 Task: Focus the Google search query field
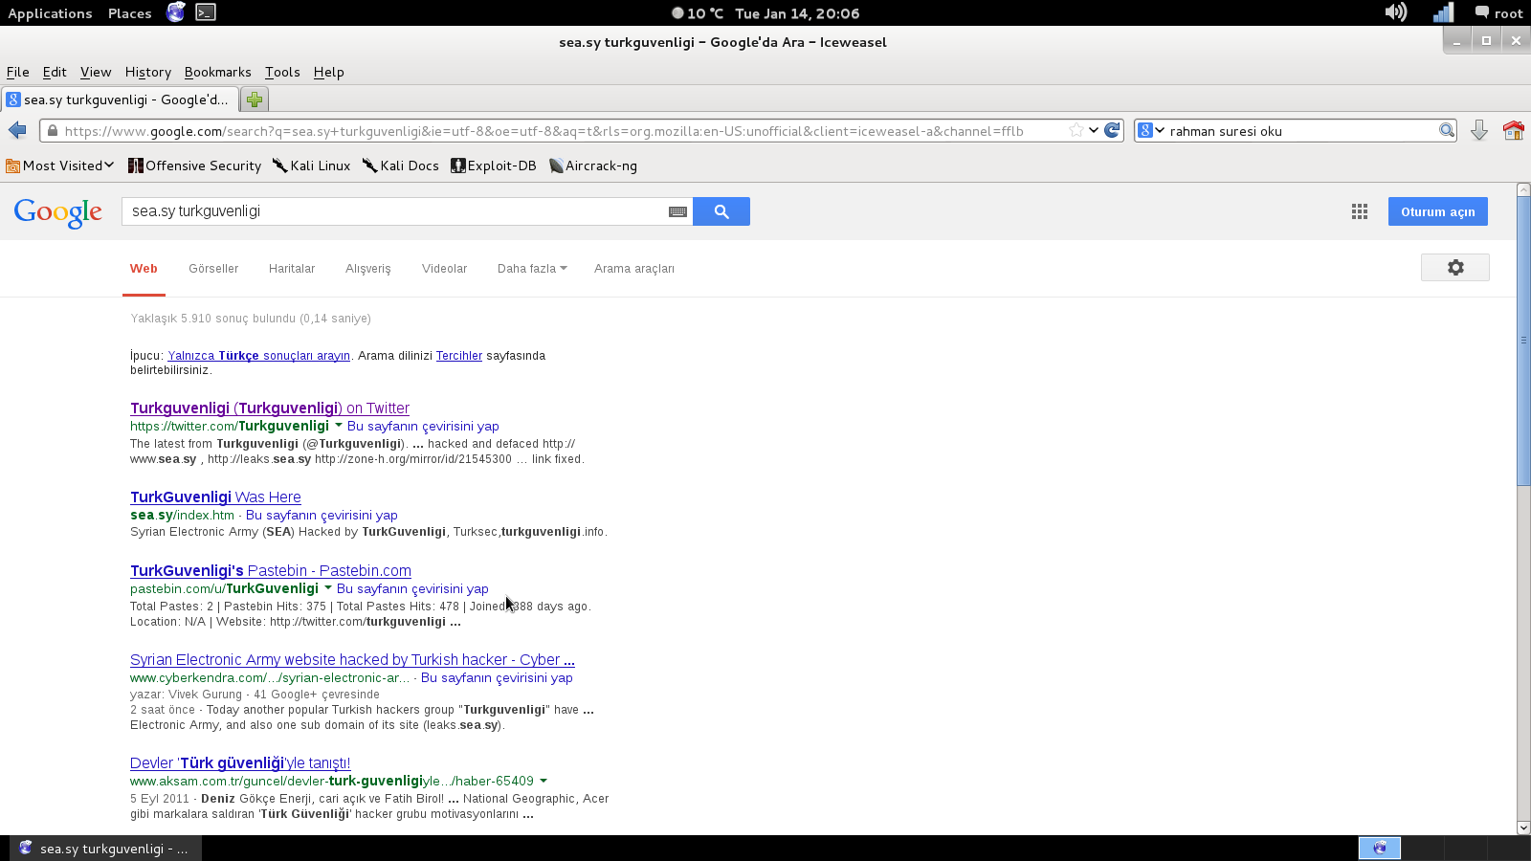(x=394, y=211)
